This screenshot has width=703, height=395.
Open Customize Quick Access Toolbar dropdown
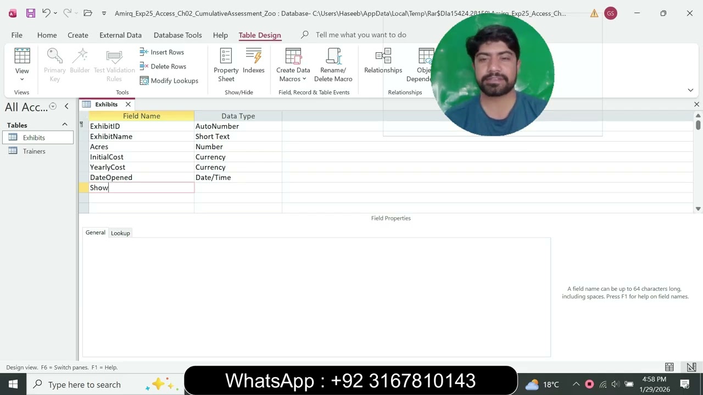pyautogui.click(x=104, y=13)
